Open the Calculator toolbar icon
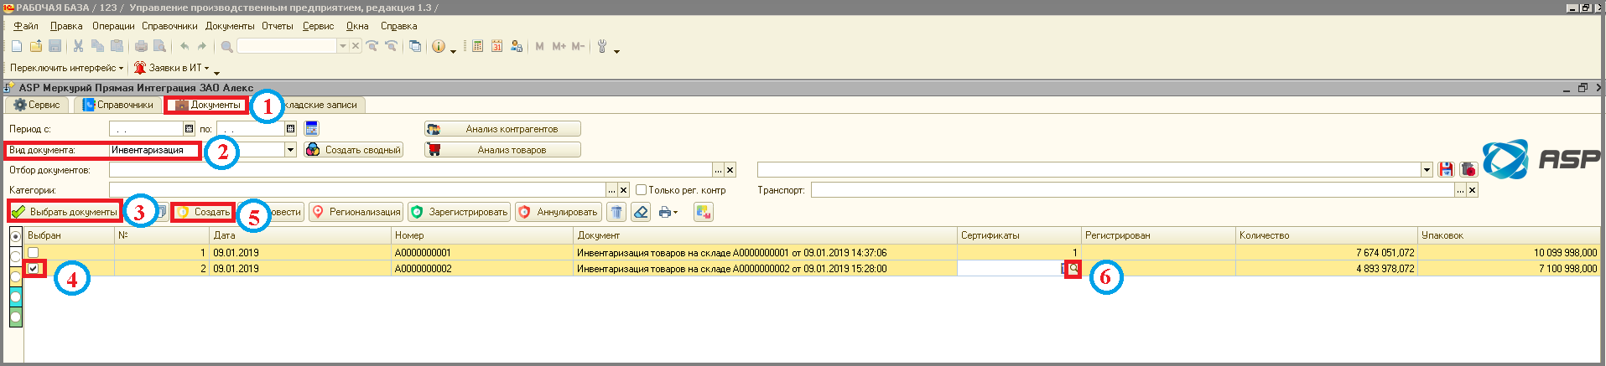Viewport: 1606px width, 366px height. pyautogui.click(x=477, y=46)
